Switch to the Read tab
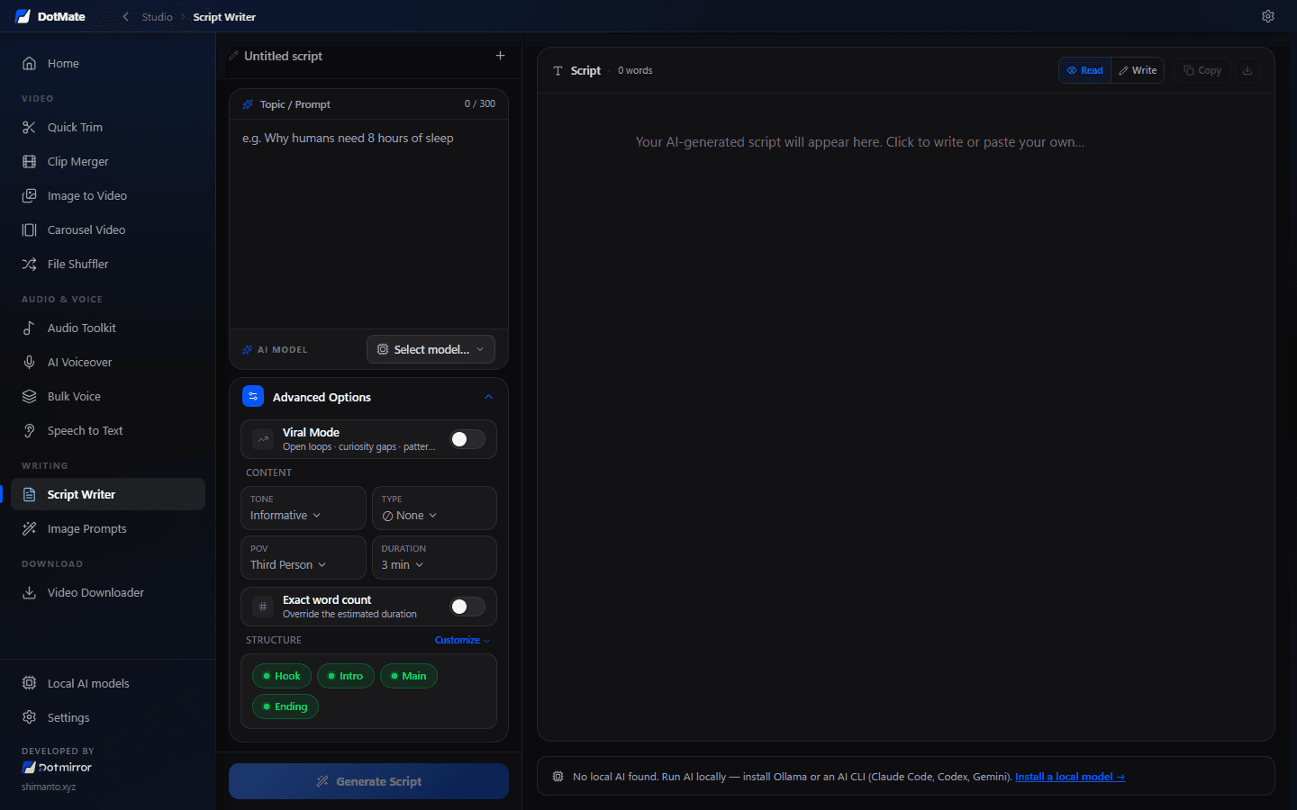This screenshot has width=1297, height=810. point(1085,70)
